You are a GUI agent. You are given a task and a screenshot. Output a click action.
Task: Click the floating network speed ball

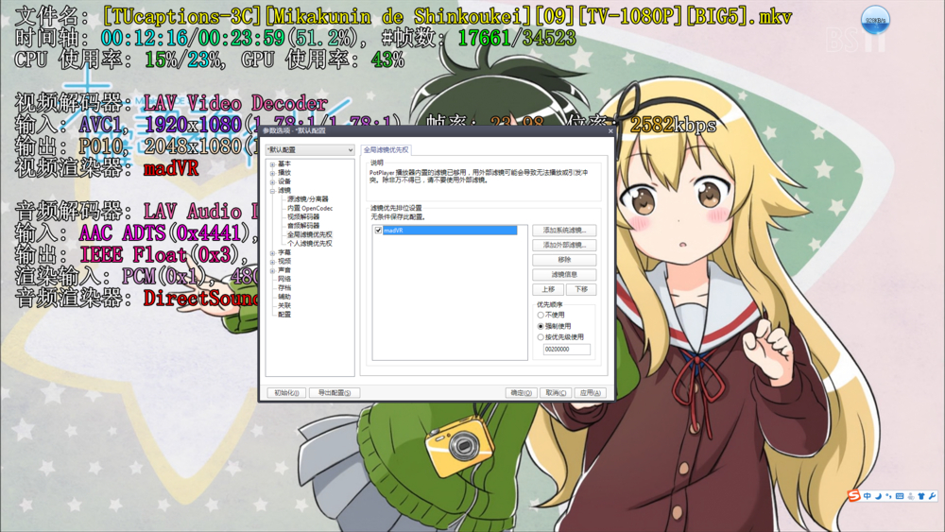click(x=875, y=21)
